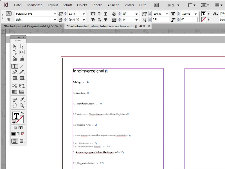Select the Gradient Feather tool
The width and height of the screenshot is (225, 169).
pyautogui.click(x=22, y=92)
